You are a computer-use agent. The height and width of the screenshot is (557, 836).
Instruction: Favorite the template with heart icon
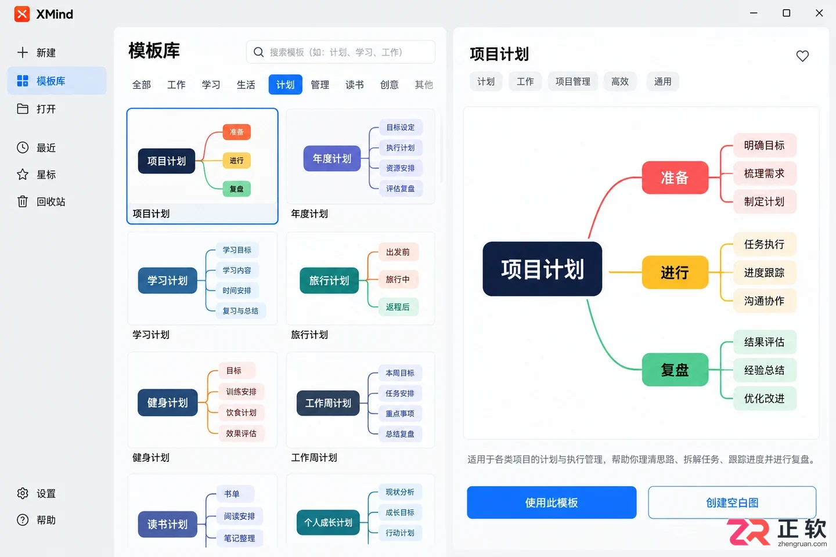[802, 56]
